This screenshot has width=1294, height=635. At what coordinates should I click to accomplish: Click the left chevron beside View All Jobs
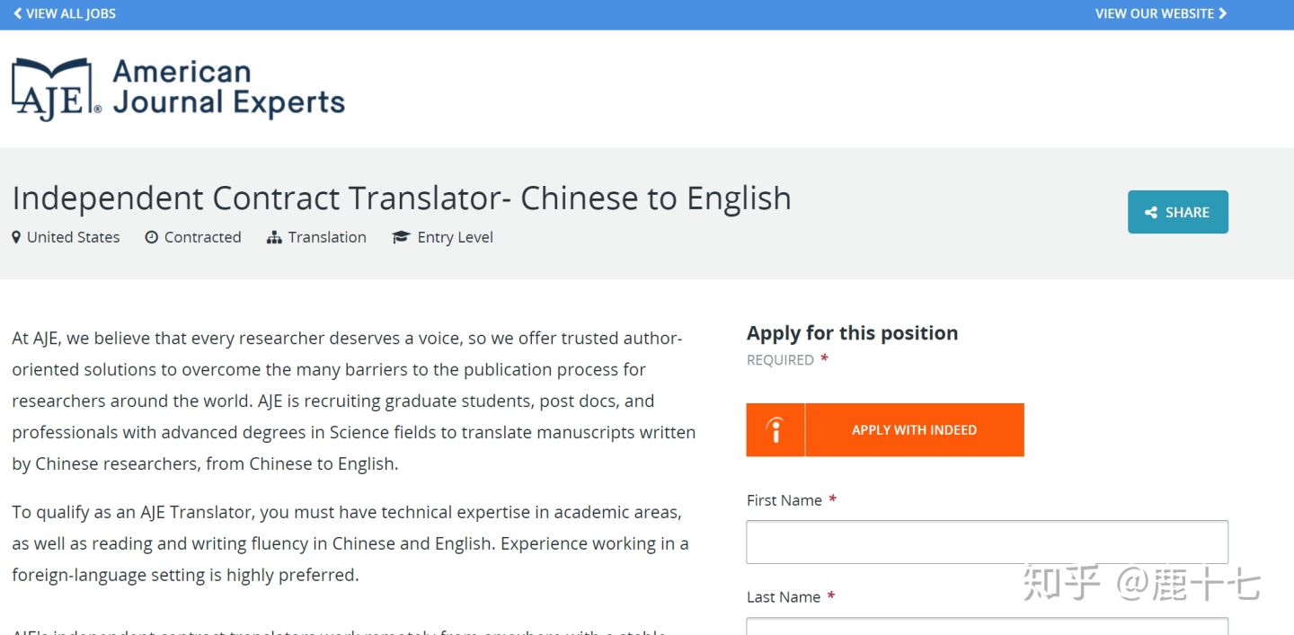17,13
